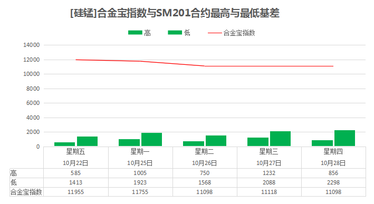The image size is (374, 204).
Task: Click the value 1568 in the table
Action: coord(205,182)
